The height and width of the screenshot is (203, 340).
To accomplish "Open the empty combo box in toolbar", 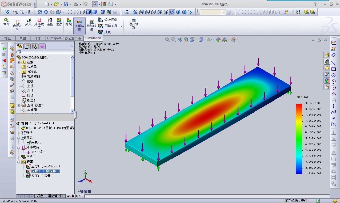I will coord(213,12).
